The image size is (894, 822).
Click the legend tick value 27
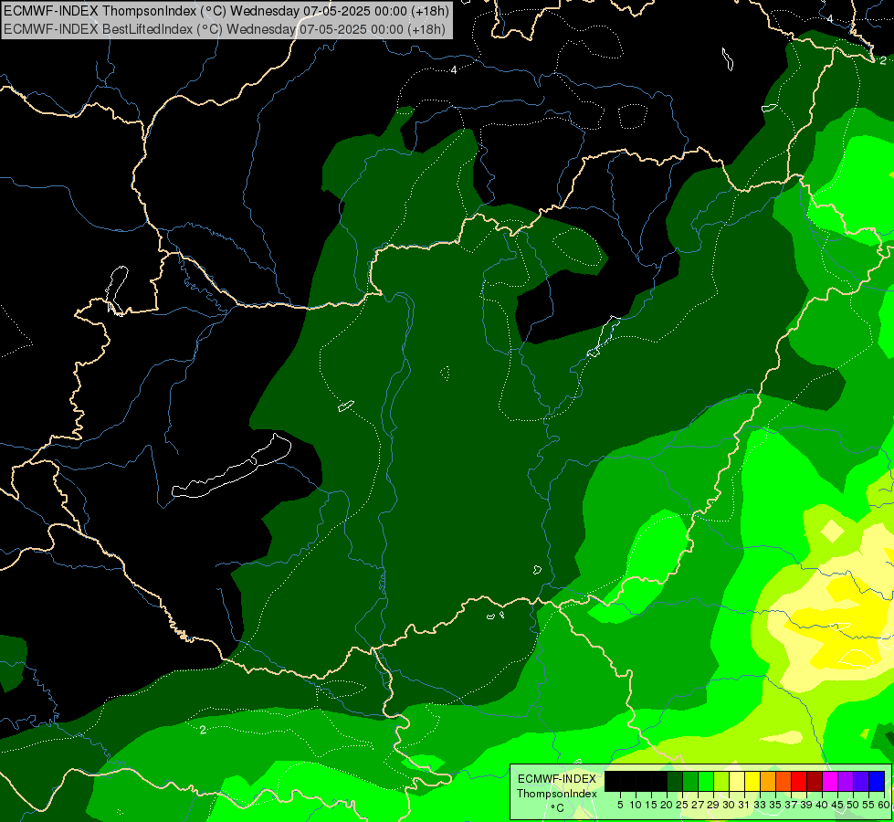tap(698, 805)
